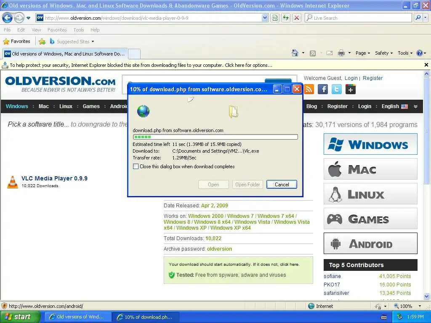
Task: Open the Edit menu
Action: click(21, 30)
